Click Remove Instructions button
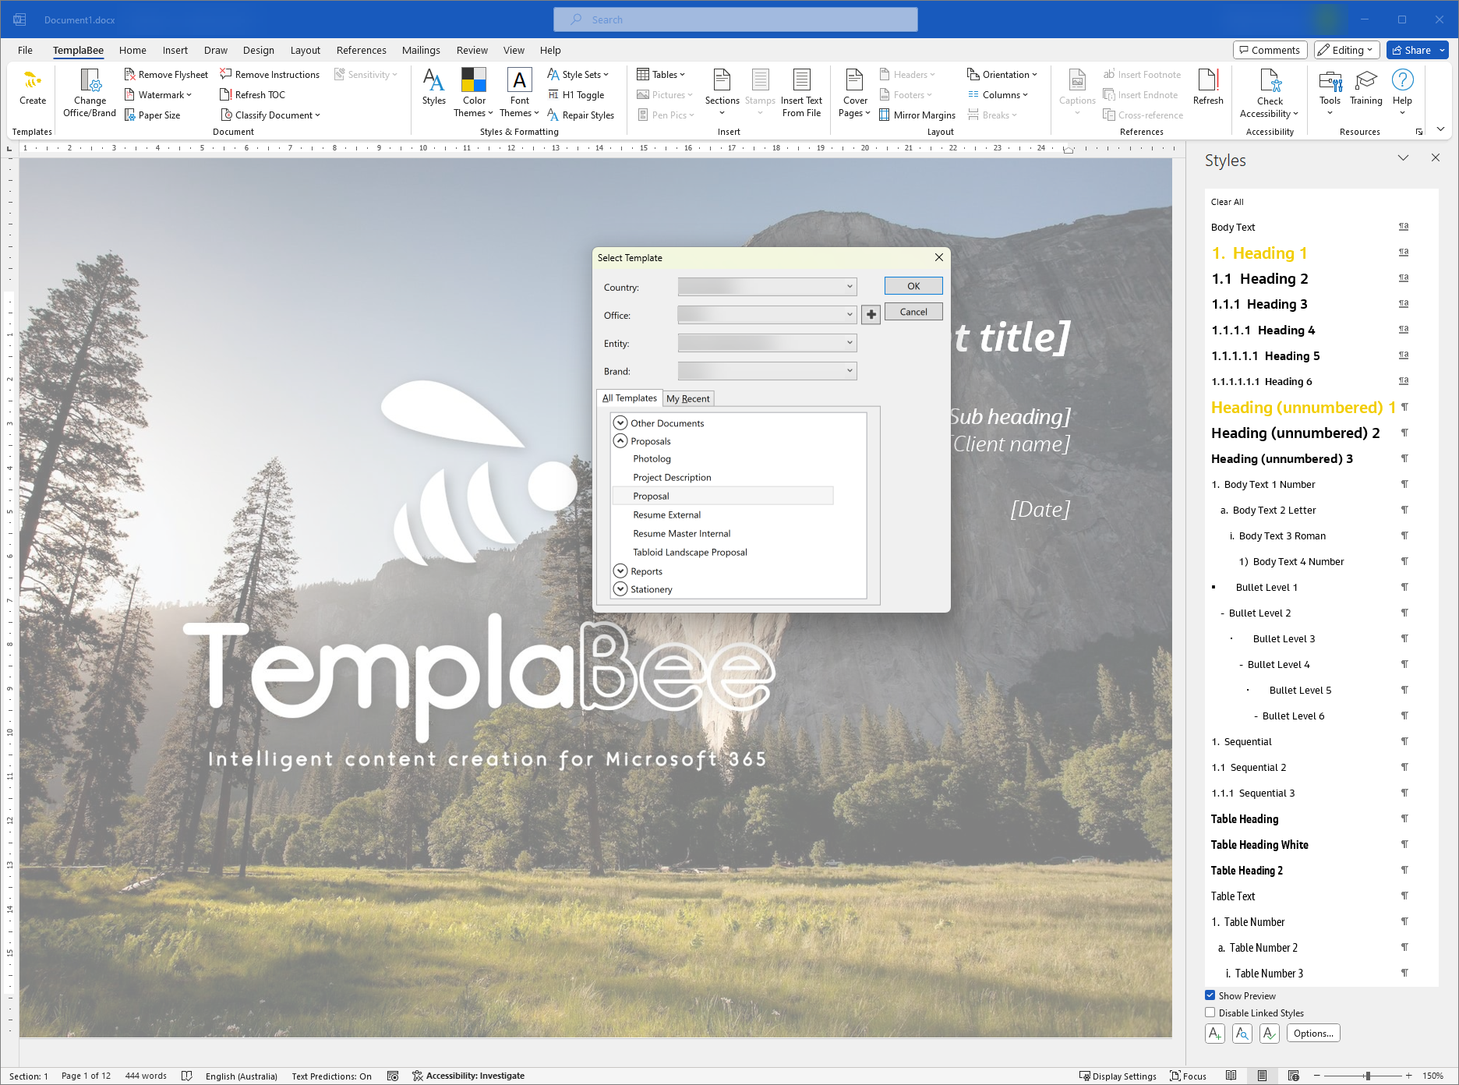The height and width of the screenshot is (1085, 1459). point(270,74)
